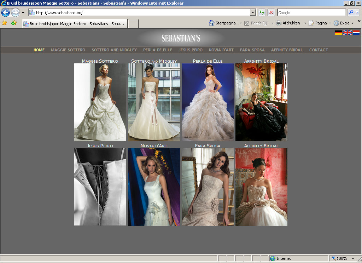Click the Internet Explorer title bar icon

click(x=3, y=3)
